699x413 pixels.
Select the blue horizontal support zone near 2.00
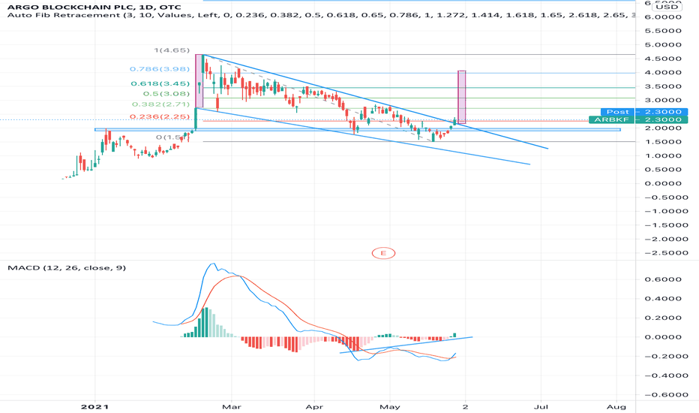coord(358,130)
